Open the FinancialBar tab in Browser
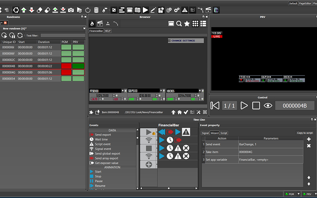The height and width of the screenshot is (198, 317). [x=96, y=31]
